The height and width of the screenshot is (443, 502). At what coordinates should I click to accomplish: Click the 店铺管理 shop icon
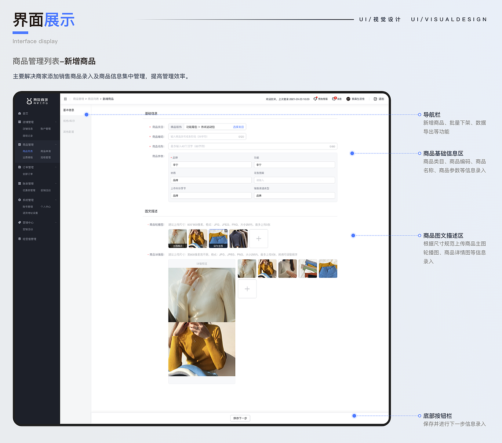point(20,122)
